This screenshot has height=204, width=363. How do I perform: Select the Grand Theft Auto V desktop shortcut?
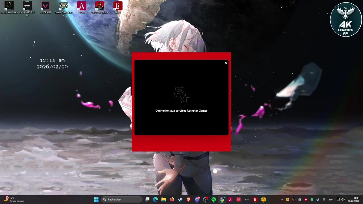tap(64, 8)
